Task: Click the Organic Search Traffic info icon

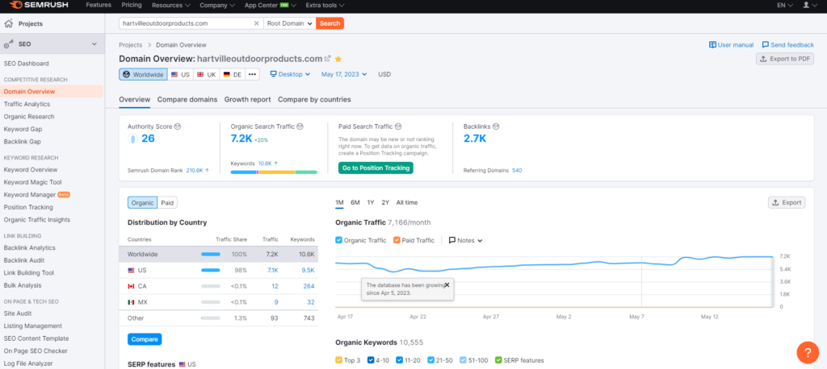Action: pos(300,126)
